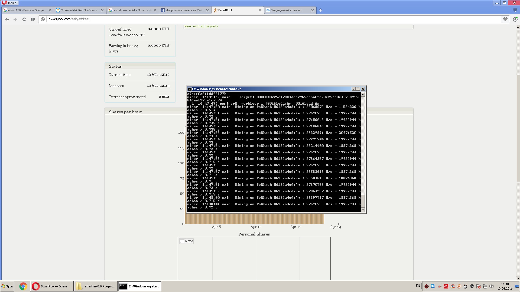Click 'Shares per hour' heading

pos(125,112)
